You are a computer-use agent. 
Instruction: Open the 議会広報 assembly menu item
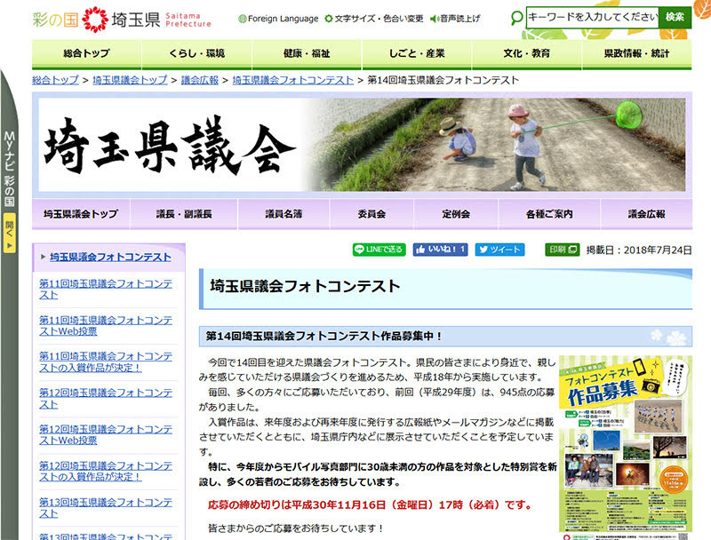pos(647,214)
